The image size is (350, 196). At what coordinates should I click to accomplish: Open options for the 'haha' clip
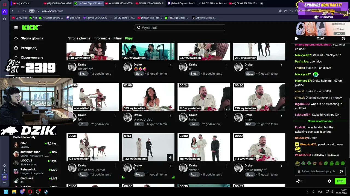click(226, 115)
